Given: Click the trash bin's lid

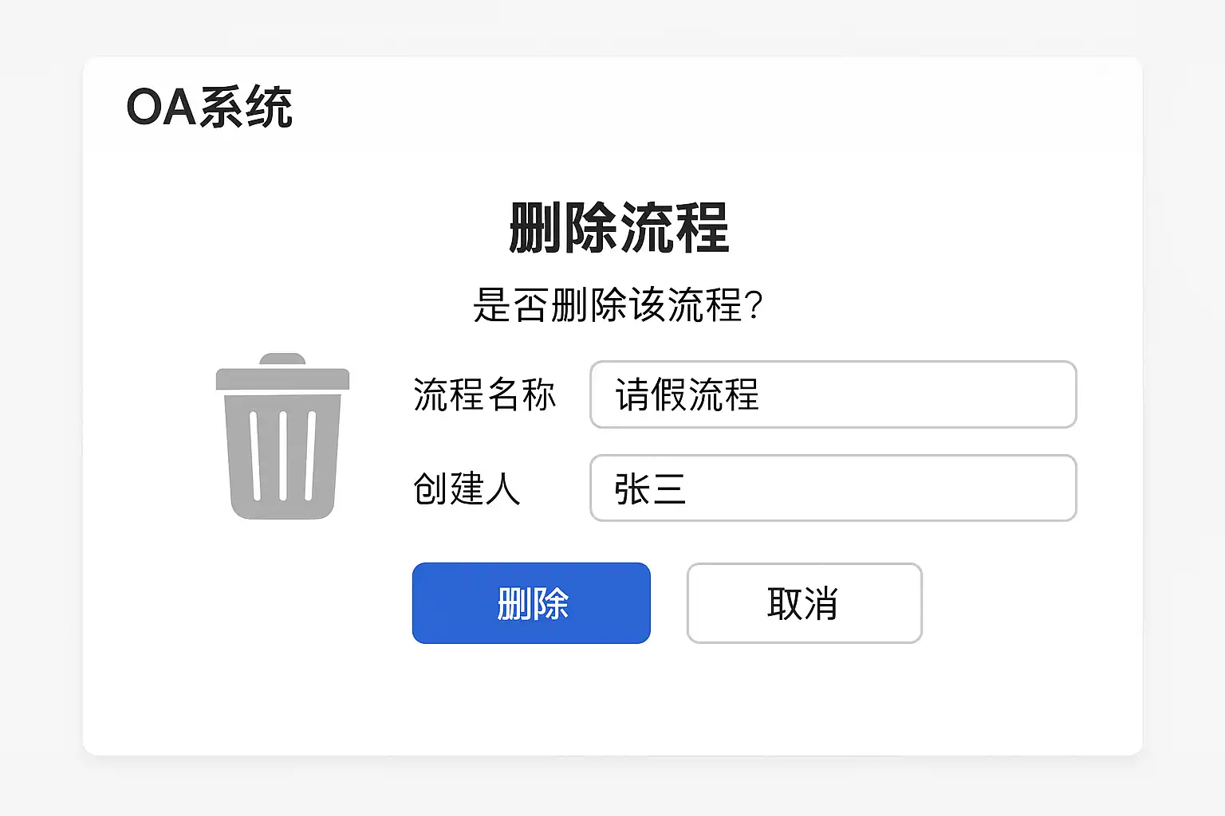Looking at the screenshot, I should point(282,376).
